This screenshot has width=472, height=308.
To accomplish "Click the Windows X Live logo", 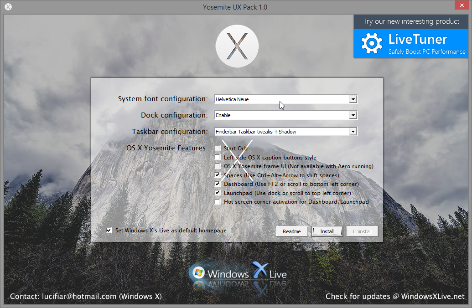I will (238, 273).
